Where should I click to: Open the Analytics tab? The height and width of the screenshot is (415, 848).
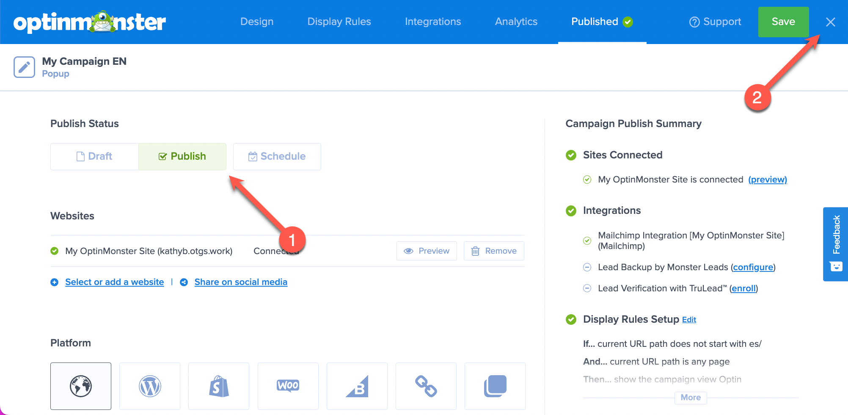(x=516, y=22)
